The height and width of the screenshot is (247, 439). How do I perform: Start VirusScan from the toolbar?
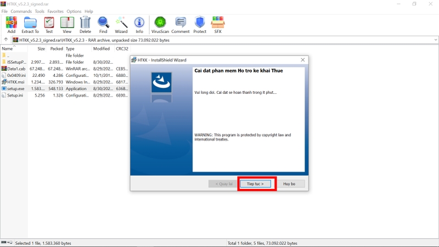point(160,25)
